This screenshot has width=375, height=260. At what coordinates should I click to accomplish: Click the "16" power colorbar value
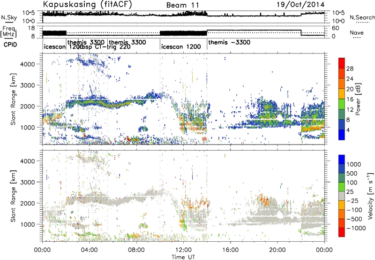pos(350,99)
